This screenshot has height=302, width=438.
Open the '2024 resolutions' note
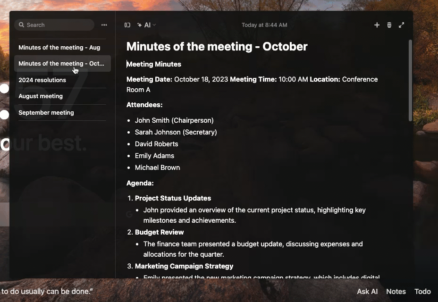click(42, 80)
